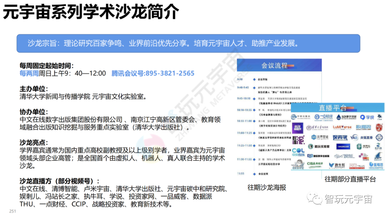
Task: Click the 清博智能 logo
Action: 320,137
